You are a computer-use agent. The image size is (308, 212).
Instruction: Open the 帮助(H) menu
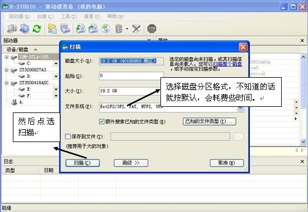116,17
